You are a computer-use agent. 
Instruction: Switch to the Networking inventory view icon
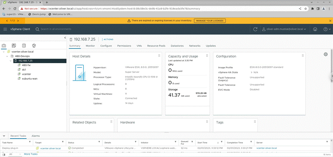click(34, 46)
